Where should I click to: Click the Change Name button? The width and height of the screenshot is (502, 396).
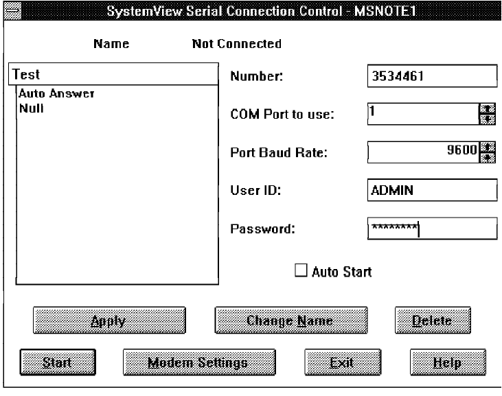coord(291,321)
